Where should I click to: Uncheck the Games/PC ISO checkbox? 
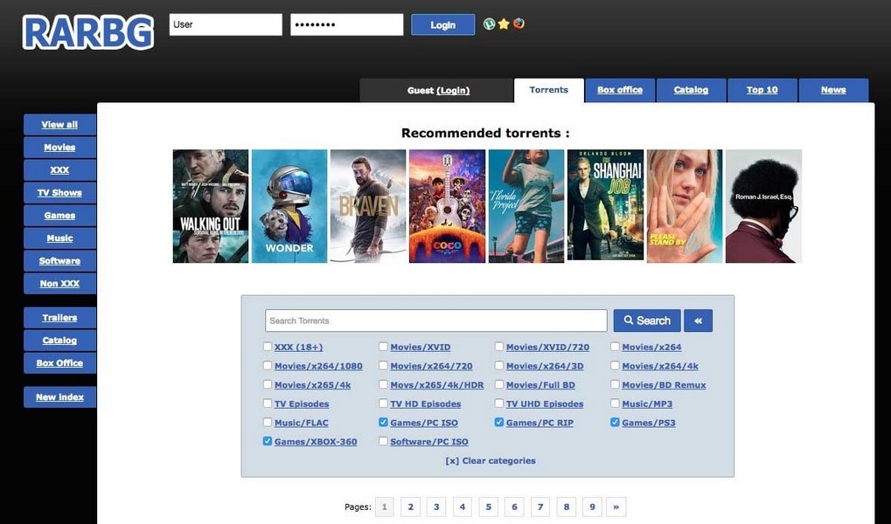pos(384,423)
